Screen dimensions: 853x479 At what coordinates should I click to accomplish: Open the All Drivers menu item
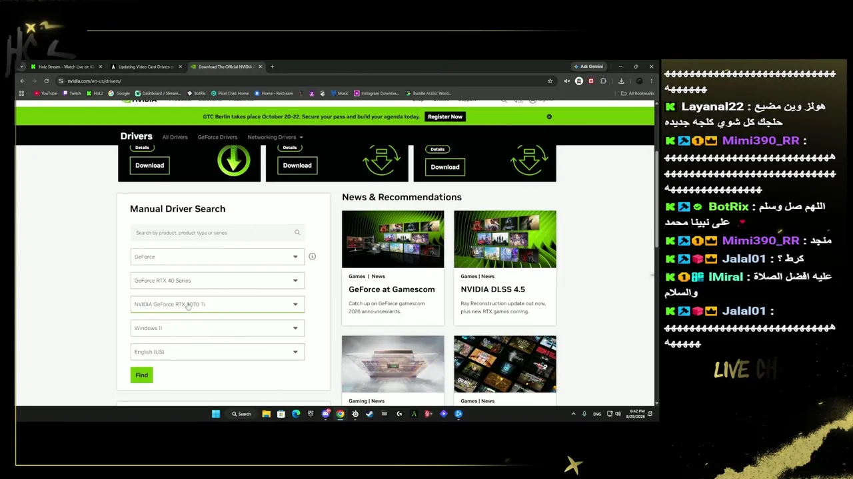(175, 137)
